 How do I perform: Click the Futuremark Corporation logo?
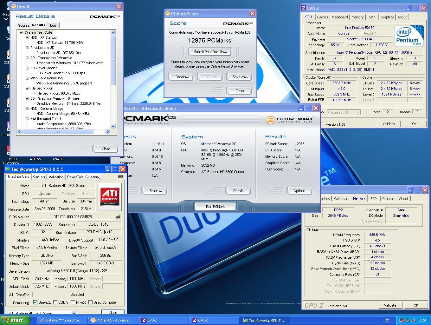(x=290, y=120)
